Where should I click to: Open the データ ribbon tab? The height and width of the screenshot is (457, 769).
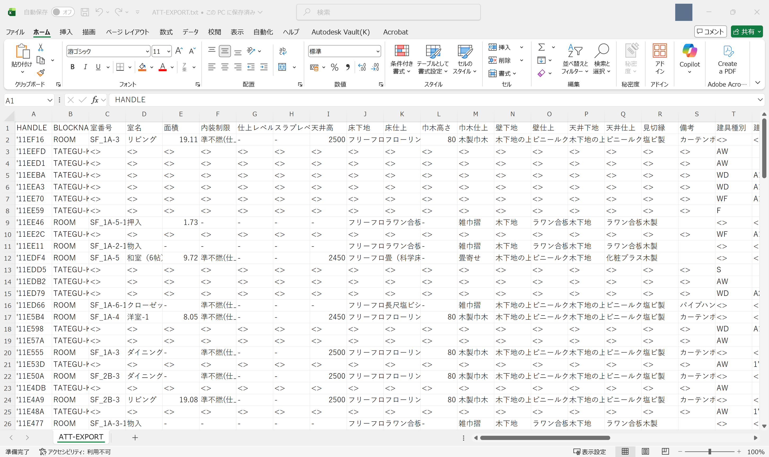point(190,32)
